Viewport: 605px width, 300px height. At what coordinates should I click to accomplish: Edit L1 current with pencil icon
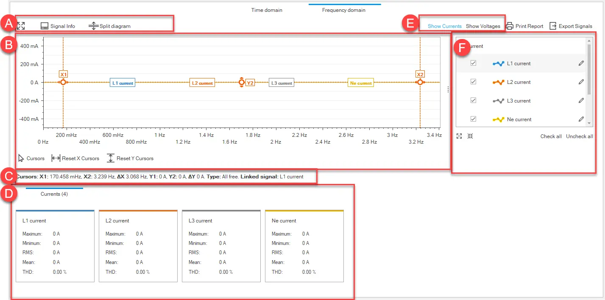(581, 64)
